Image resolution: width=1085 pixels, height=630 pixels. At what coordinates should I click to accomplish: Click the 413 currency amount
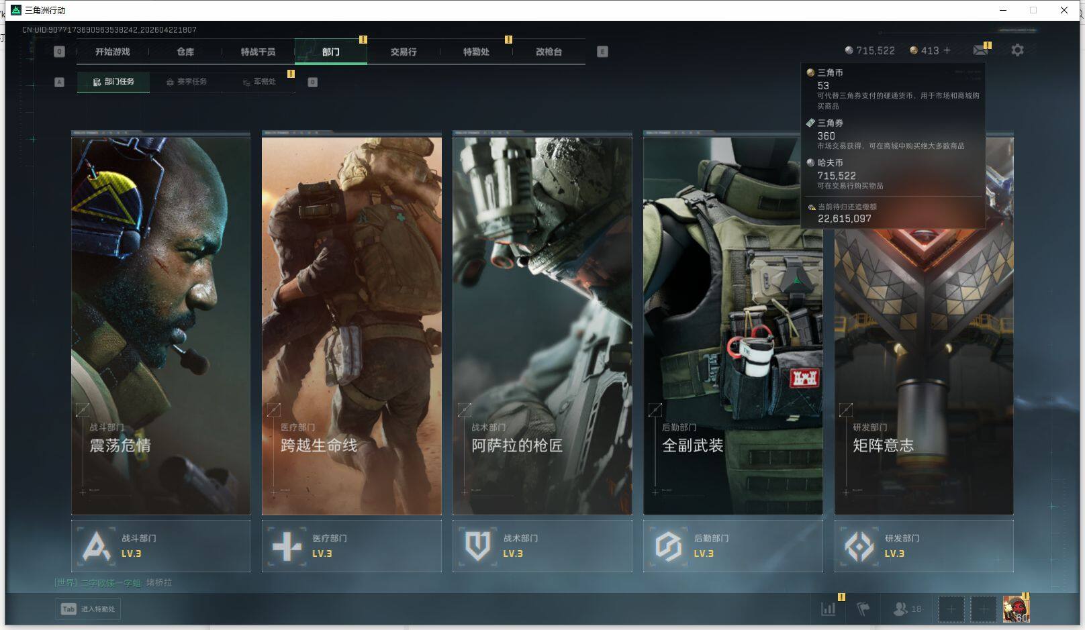930,50
